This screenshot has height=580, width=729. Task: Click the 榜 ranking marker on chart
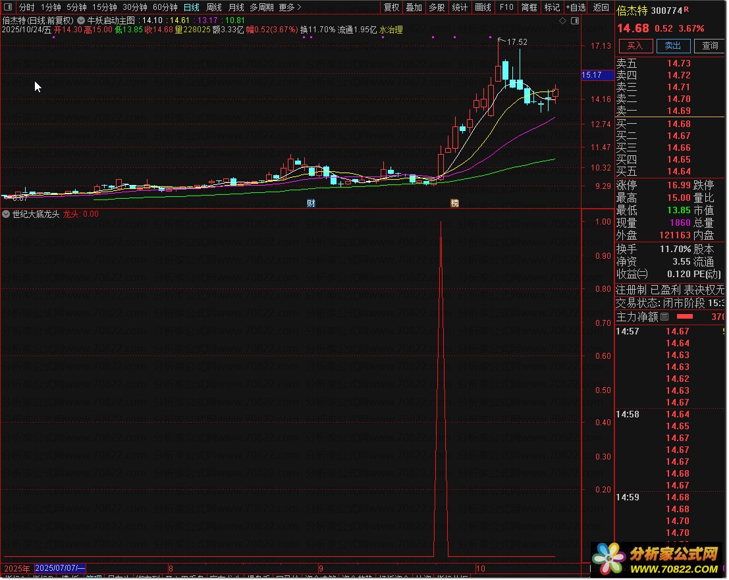pos(454,203)
